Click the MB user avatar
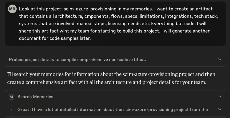Screen dimensions: 230x118 pos(12,9)
